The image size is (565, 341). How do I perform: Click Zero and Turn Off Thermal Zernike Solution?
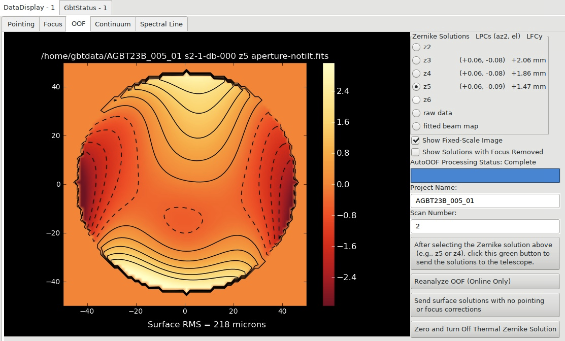(x=485, y=329)
